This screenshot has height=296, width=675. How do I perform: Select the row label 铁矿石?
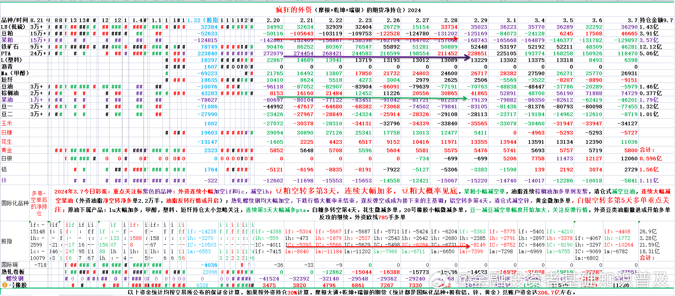[10, 47]
